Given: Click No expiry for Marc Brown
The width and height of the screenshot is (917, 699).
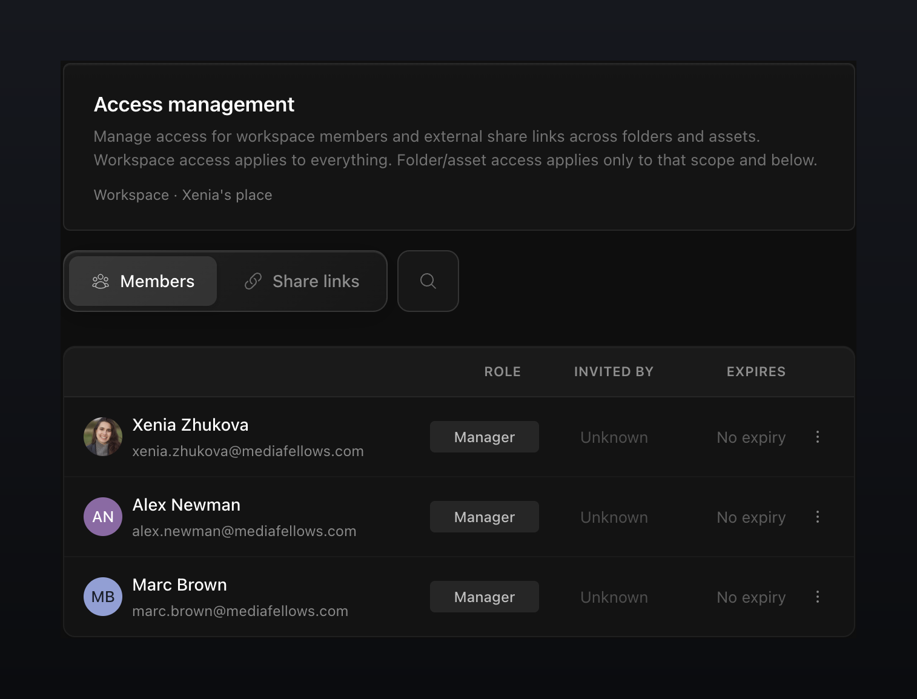Looking at the screenshot, I should (x=751, y=597).
